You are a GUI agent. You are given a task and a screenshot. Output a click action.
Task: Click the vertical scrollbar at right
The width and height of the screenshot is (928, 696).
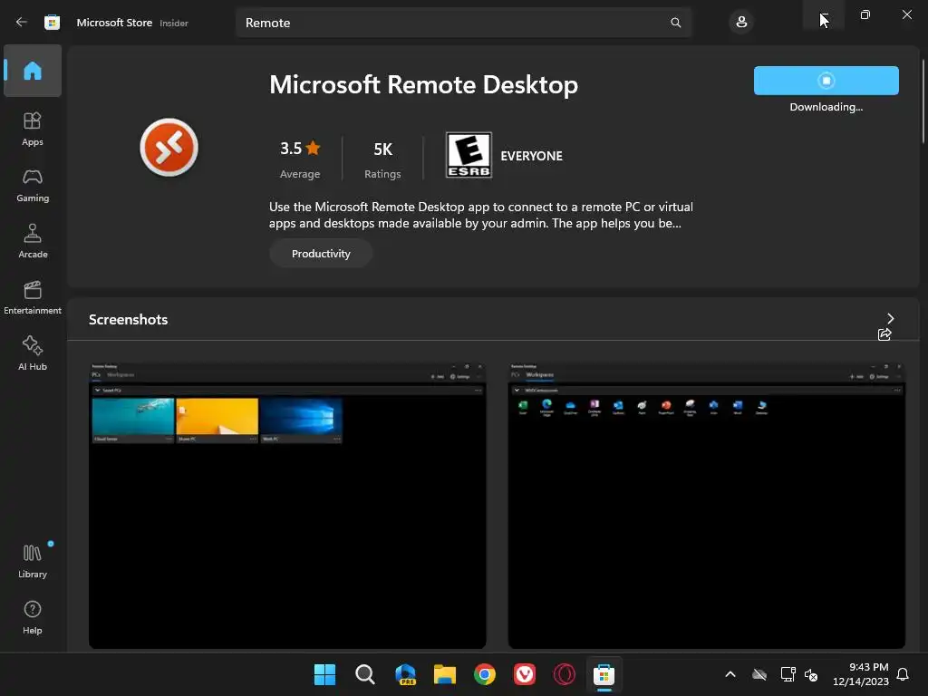click(x=923, y=101)
